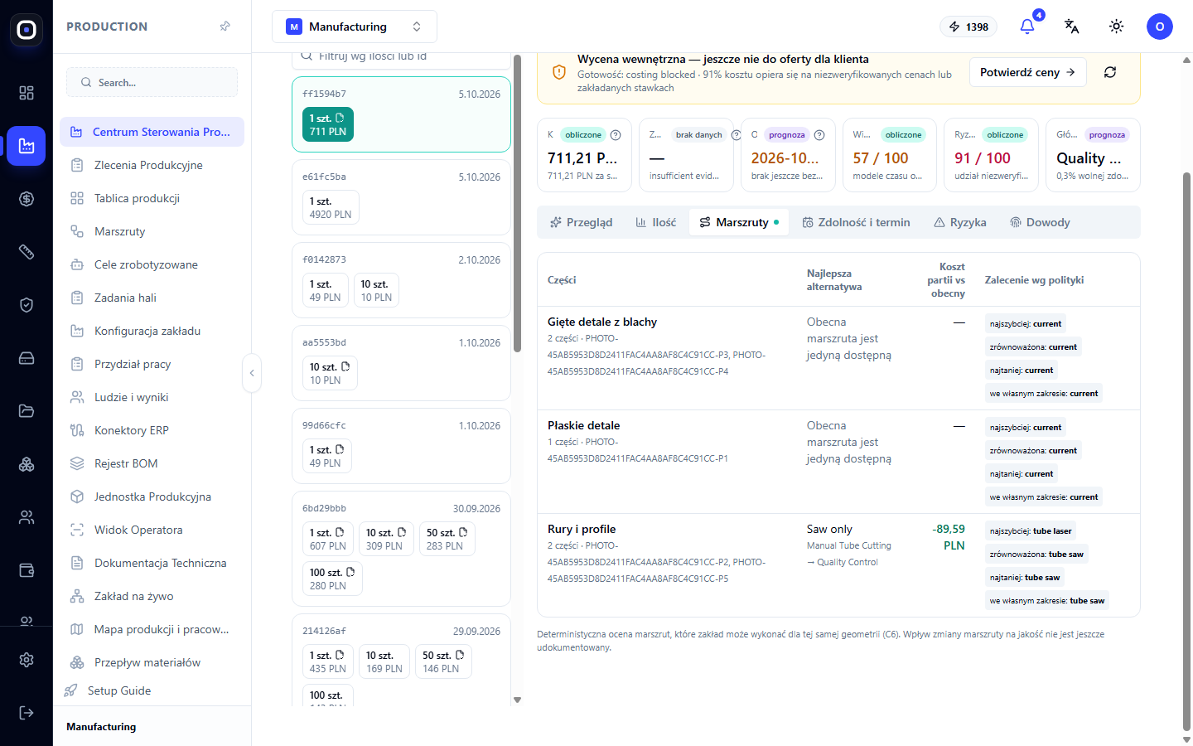The width and height of the screenshot is (1193, 746).
Task: Switch to the Ilość tab
Action: [x=656, y=222]
